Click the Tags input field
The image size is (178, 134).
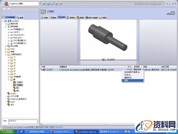click(23, 122)
